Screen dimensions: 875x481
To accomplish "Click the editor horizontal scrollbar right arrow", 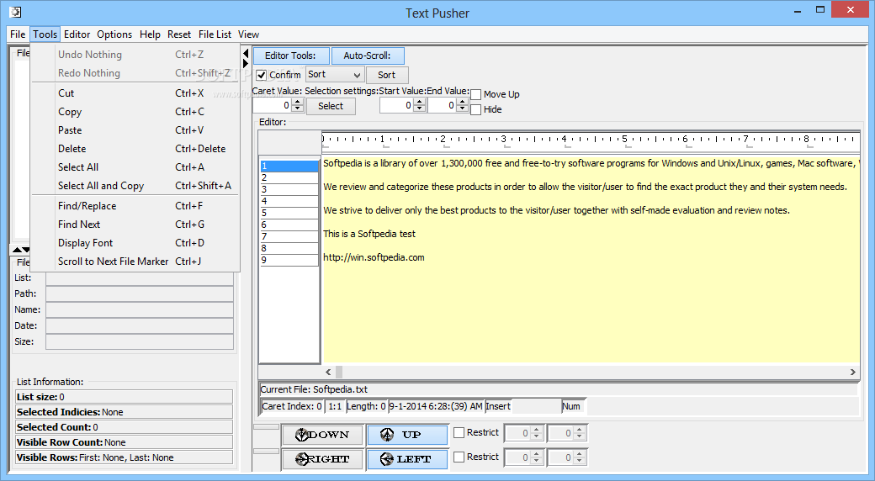I will point(852,372).
